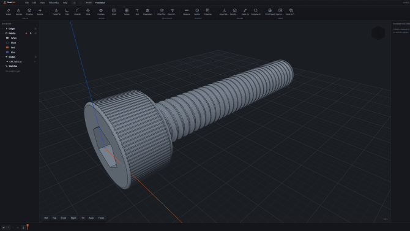Open the Parameters tool
Screen dimensions: 410x231
tap(147, 12)
